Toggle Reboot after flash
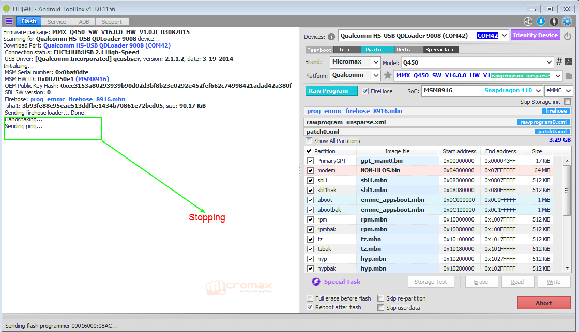The height and width of the screenshot is (332, 579). tap(310, 307)
